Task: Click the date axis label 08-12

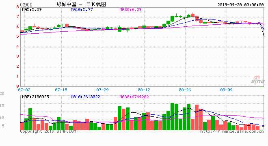Action: [144, 90]
